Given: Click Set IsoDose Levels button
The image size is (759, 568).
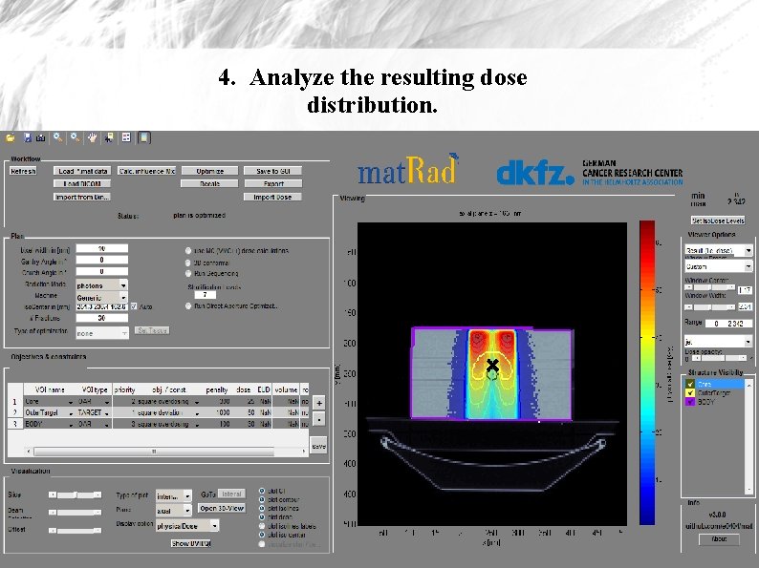Looking at the screenshot, I should (718, 221).
